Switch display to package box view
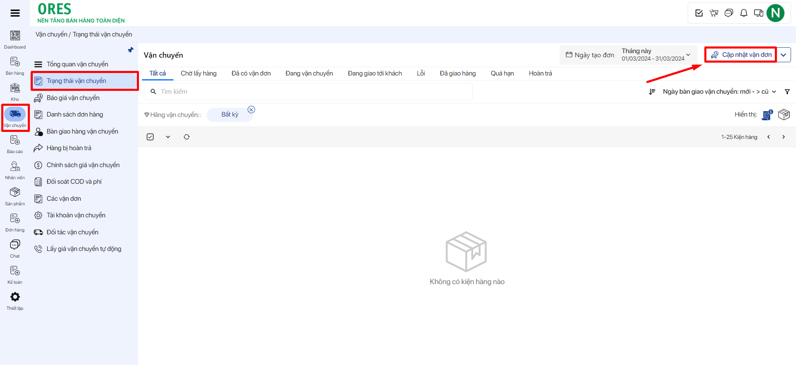Screen dimensions: 796x365 coord(784,114)
